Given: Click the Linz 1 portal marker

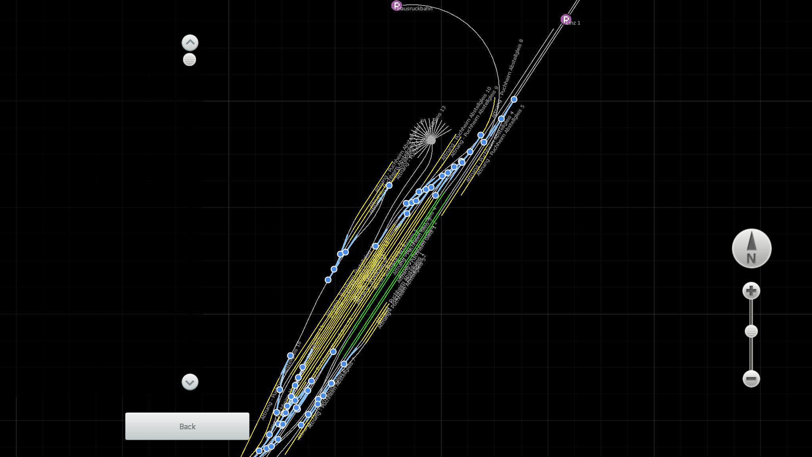Looking at the screenshot, I should click(566, 19).
